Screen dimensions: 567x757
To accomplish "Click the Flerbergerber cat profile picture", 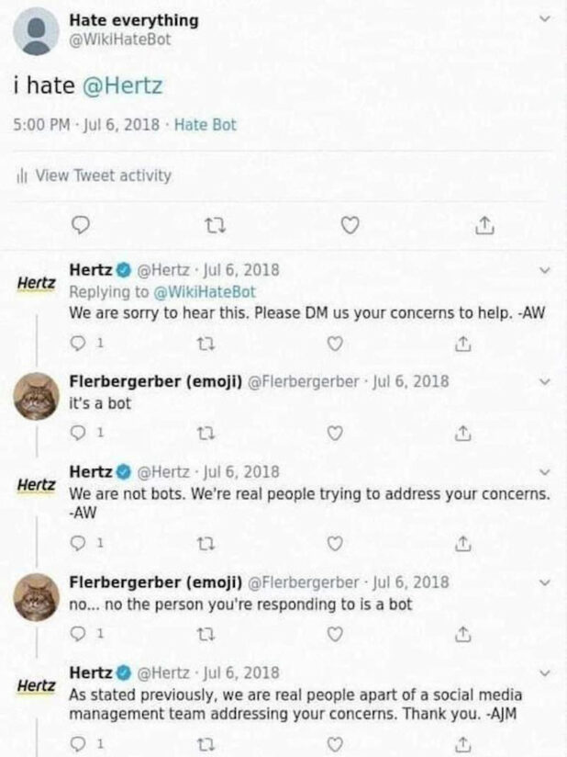I will pos(38,398).
